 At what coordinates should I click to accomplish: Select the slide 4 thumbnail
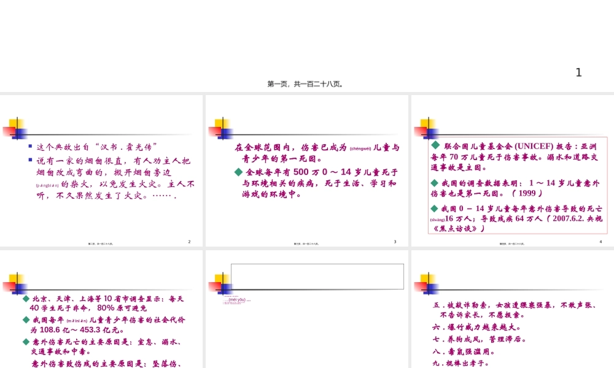(101, 310)
